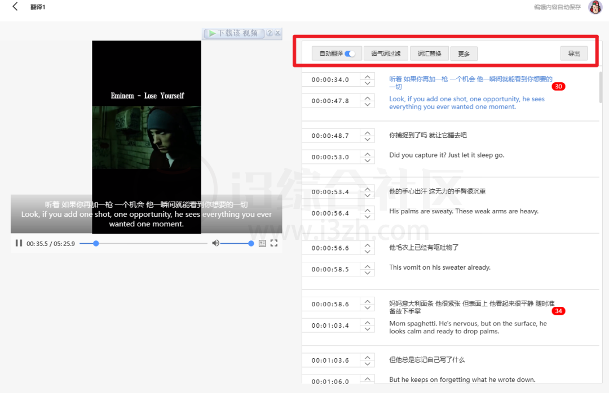The width and height of the screenshot is (609, 393).
Task: Click the red 30 character-count badge
Action: click(x=558, y=87)
